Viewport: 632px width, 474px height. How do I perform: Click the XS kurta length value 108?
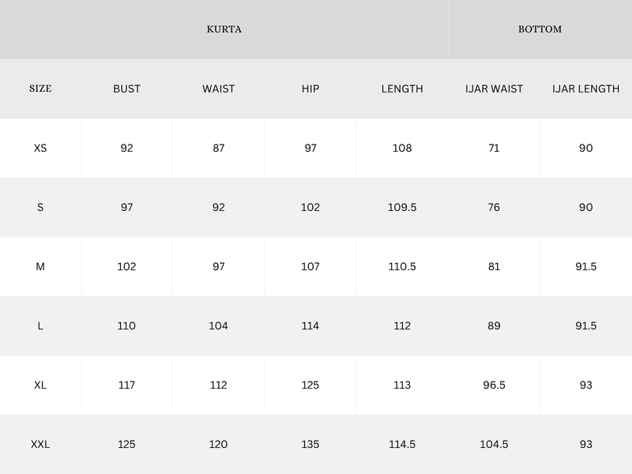coord(402,148)
